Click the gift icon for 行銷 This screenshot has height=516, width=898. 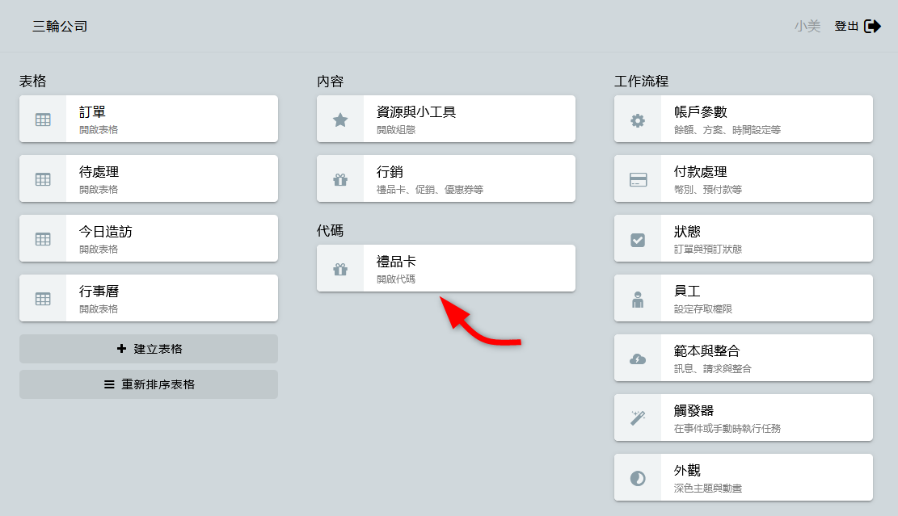(x=340, y=179)
